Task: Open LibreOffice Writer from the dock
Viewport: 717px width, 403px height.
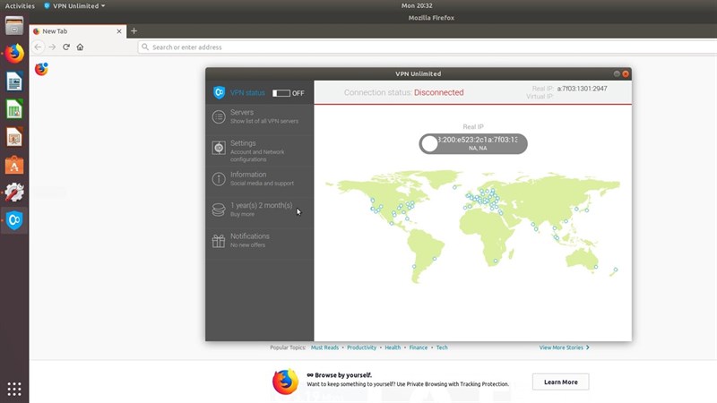Action: pyautogui.click(x=14, y=81)
